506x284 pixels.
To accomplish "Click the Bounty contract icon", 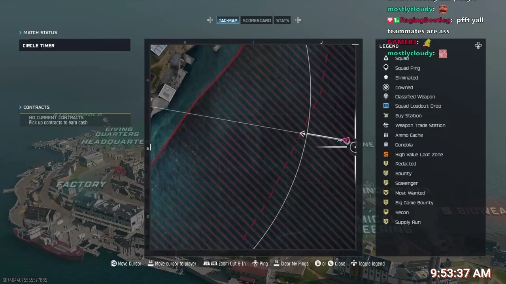I will 386,173.
